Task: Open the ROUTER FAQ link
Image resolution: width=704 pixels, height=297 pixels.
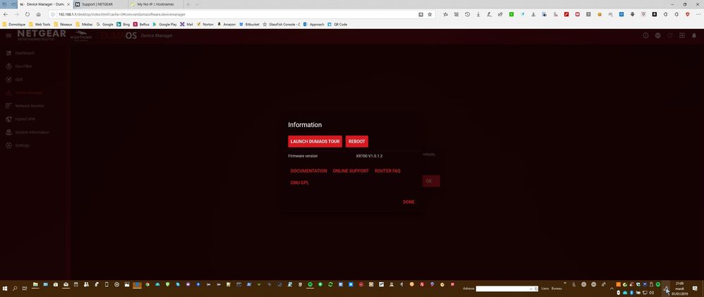Action: tap(387, 171)
